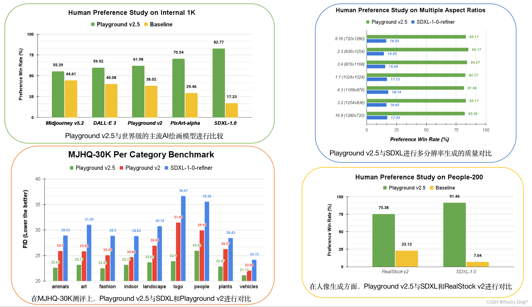Click the '1:1 (1024x1024)' row label
This screenshot has width=532, height=307.
350,77
